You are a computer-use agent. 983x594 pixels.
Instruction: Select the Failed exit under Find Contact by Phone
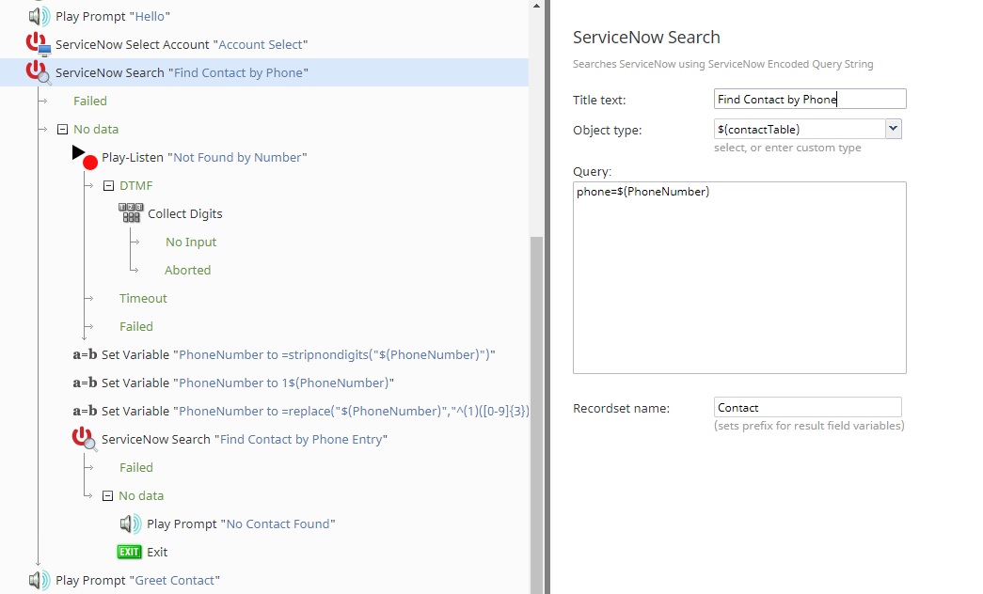90,101
